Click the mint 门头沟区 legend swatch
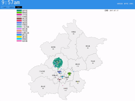This screenshot has width=135, height=101. tap(19, 27)
